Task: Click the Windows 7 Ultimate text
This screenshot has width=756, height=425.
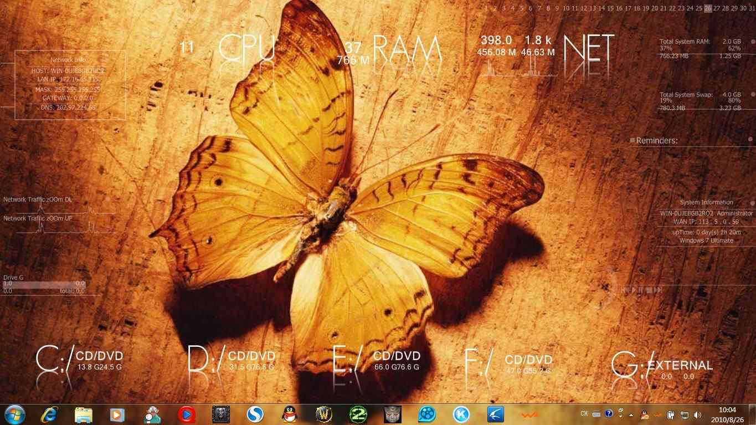Action: pos(706,240)
